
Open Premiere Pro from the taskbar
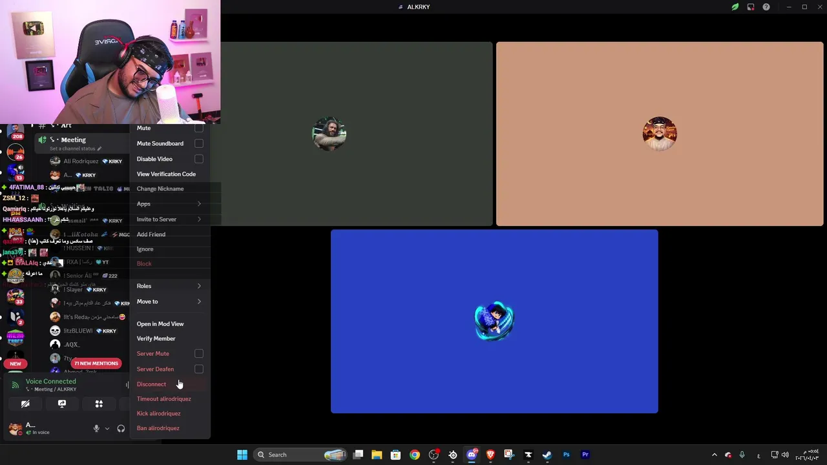click(x=585, y=455)
